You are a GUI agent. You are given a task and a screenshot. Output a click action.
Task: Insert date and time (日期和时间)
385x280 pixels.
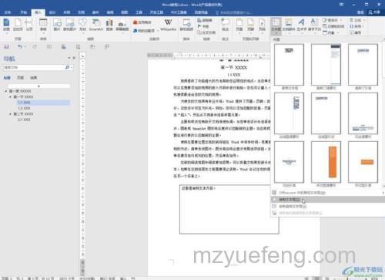(333, 26)
